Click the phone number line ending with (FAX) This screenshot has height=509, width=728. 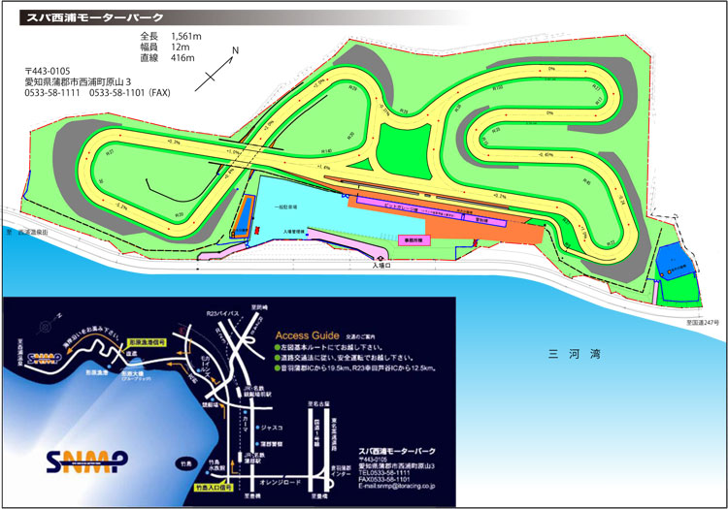(97, 93)
